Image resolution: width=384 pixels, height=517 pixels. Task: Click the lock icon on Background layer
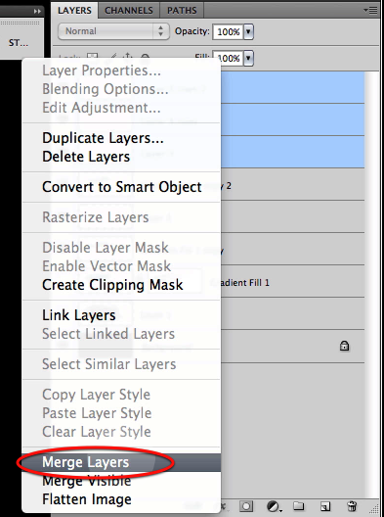coord(344,346)
